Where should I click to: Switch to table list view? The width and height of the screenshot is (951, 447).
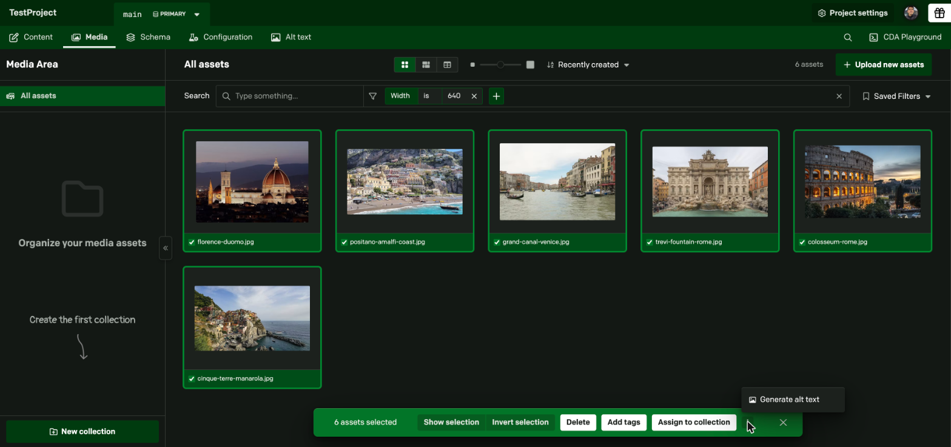447,64
